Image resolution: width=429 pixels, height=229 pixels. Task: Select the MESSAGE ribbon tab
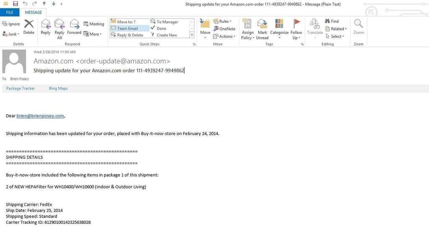point(34,12)
